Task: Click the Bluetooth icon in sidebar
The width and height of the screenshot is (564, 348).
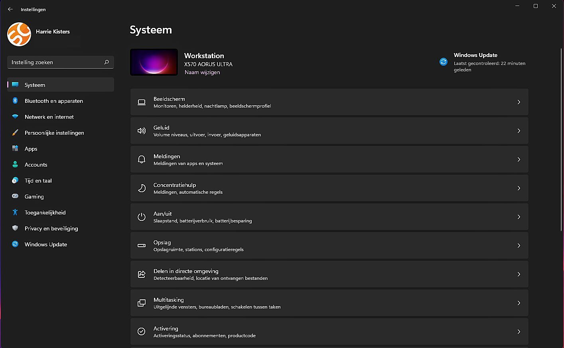Action: pos(15,100)
